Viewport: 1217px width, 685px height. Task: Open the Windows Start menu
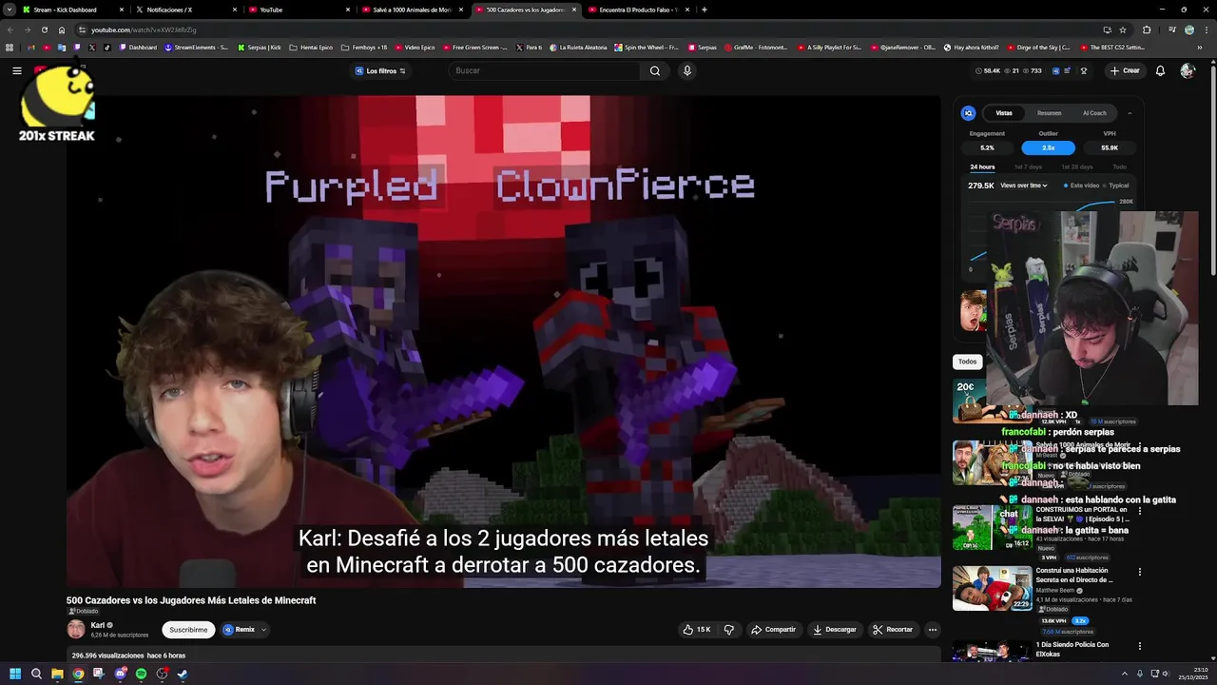click(15, 674)
